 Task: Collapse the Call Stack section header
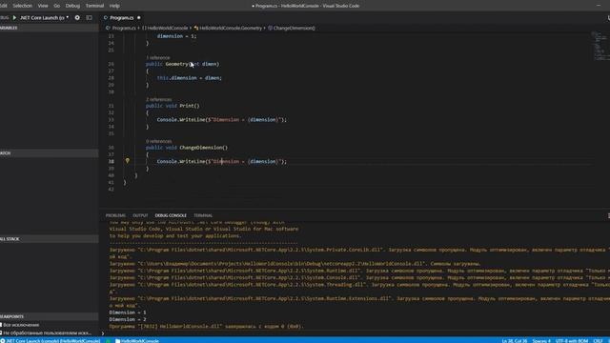[49, 239]
